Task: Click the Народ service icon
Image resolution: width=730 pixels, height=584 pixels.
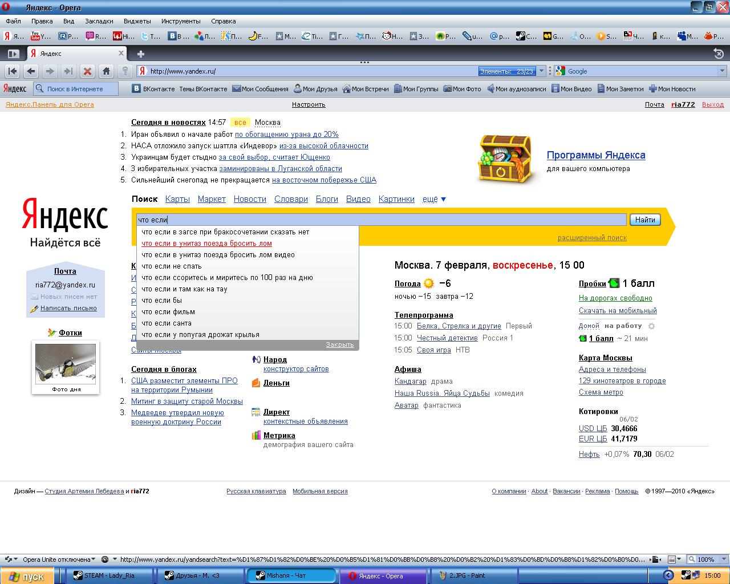Action: 256,359
